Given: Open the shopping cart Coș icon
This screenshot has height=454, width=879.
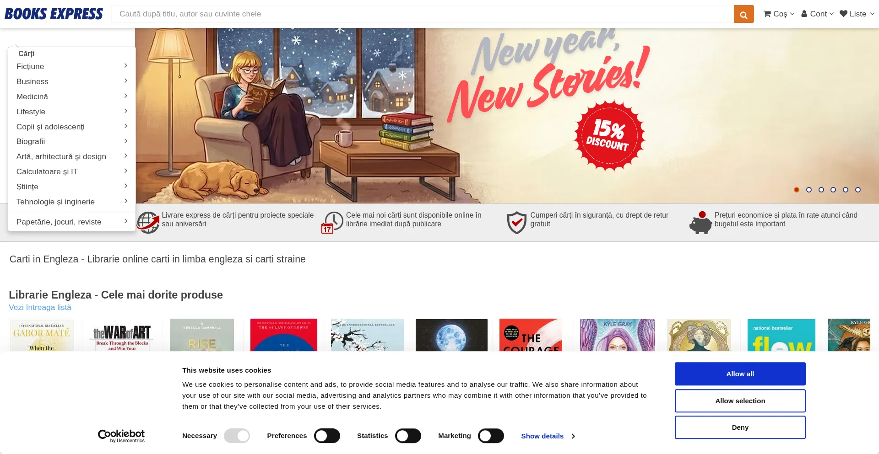Looking at the screenshot, I should pyautogui.click(x=767, y=14).
